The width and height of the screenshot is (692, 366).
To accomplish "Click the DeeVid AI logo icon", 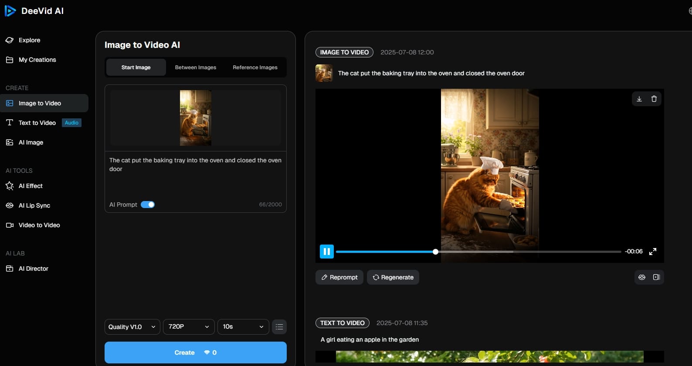I will click(x=10, y=11).
